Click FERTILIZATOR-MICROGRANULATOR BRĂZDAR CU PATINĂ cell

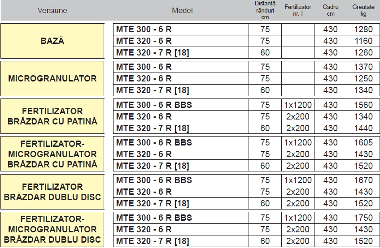tap(52, 154)
